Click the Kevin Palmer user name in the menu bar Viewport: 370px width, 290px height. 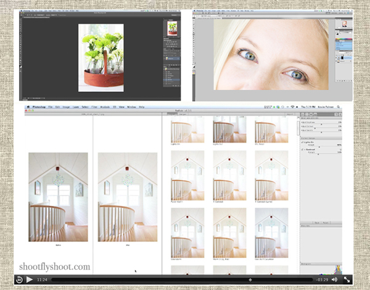click(326, 107)
